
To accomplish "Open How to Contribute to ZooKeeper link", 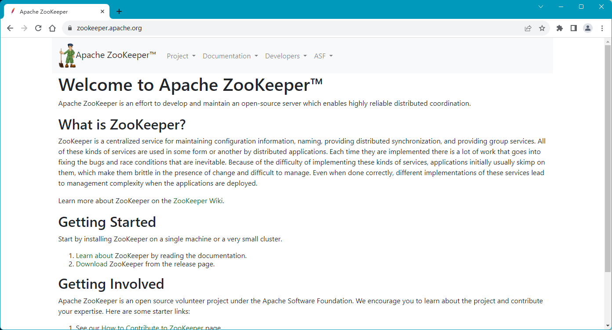I will pos(153,327).
